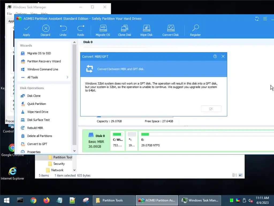Viewport: 274px width, 206px height.
Task: Launch Firefox from the taskbar
Action: coord(46,200)
